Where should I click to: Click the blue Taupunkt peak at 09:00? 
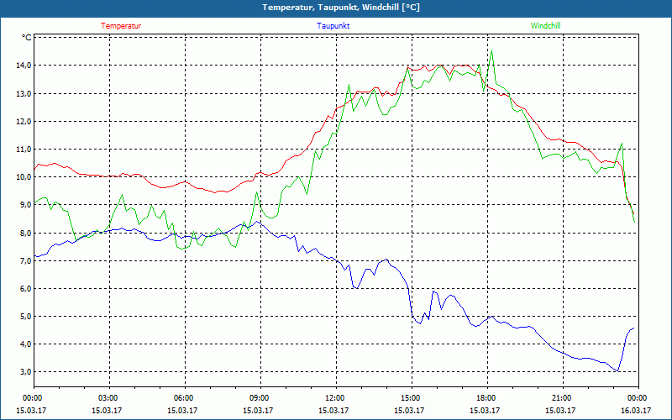(x=257, y=222)
